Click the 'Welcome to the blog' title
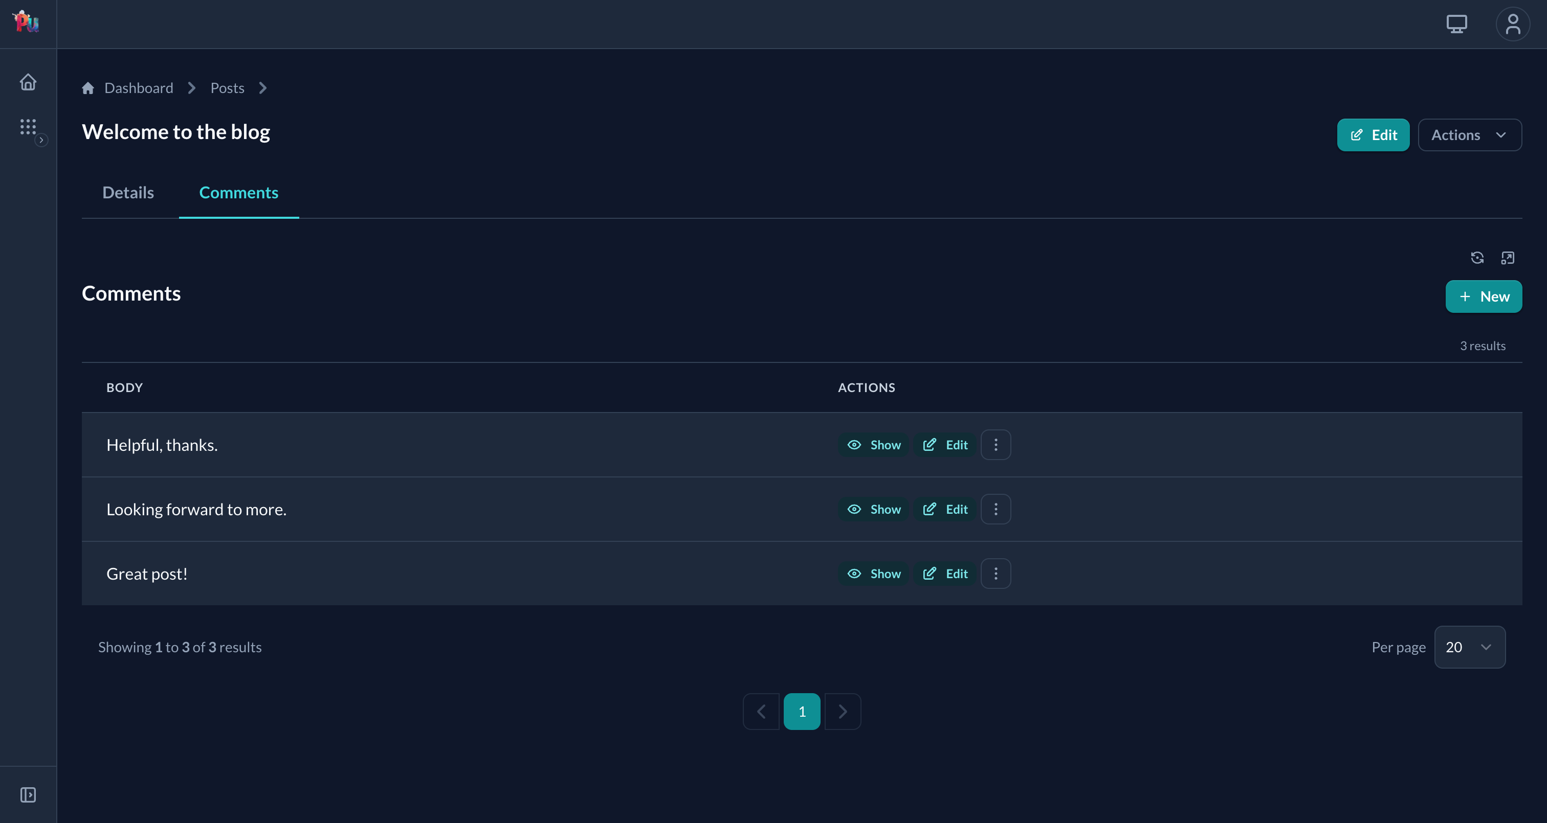Viewport: 1547px width, 823px height. [x=176, y=132]
